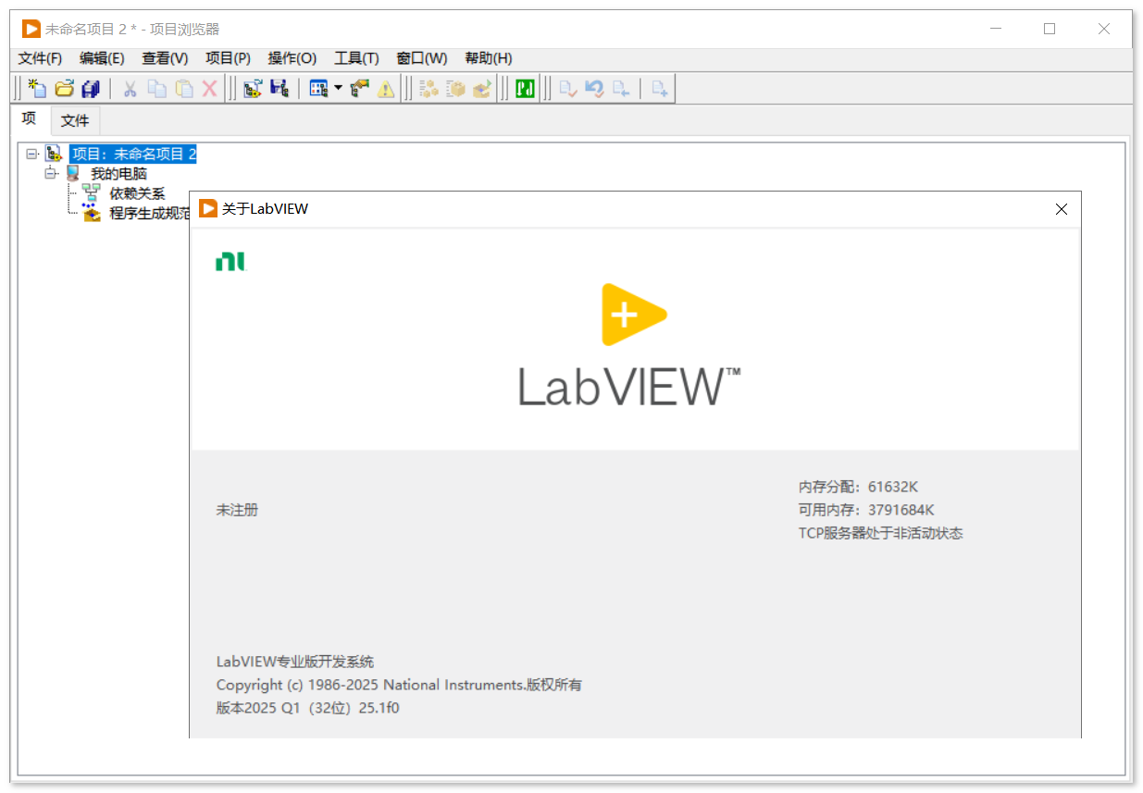Minimize the 项目浏览器 window

[995, 29]
